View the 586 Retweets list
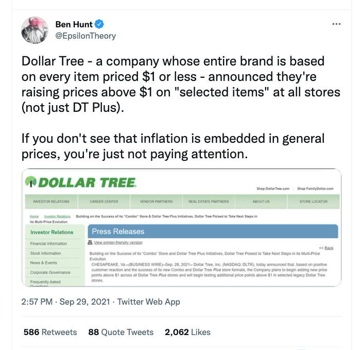 click(50, 332)
